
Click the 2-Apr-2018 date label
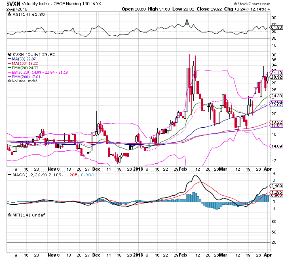(17, 9)
